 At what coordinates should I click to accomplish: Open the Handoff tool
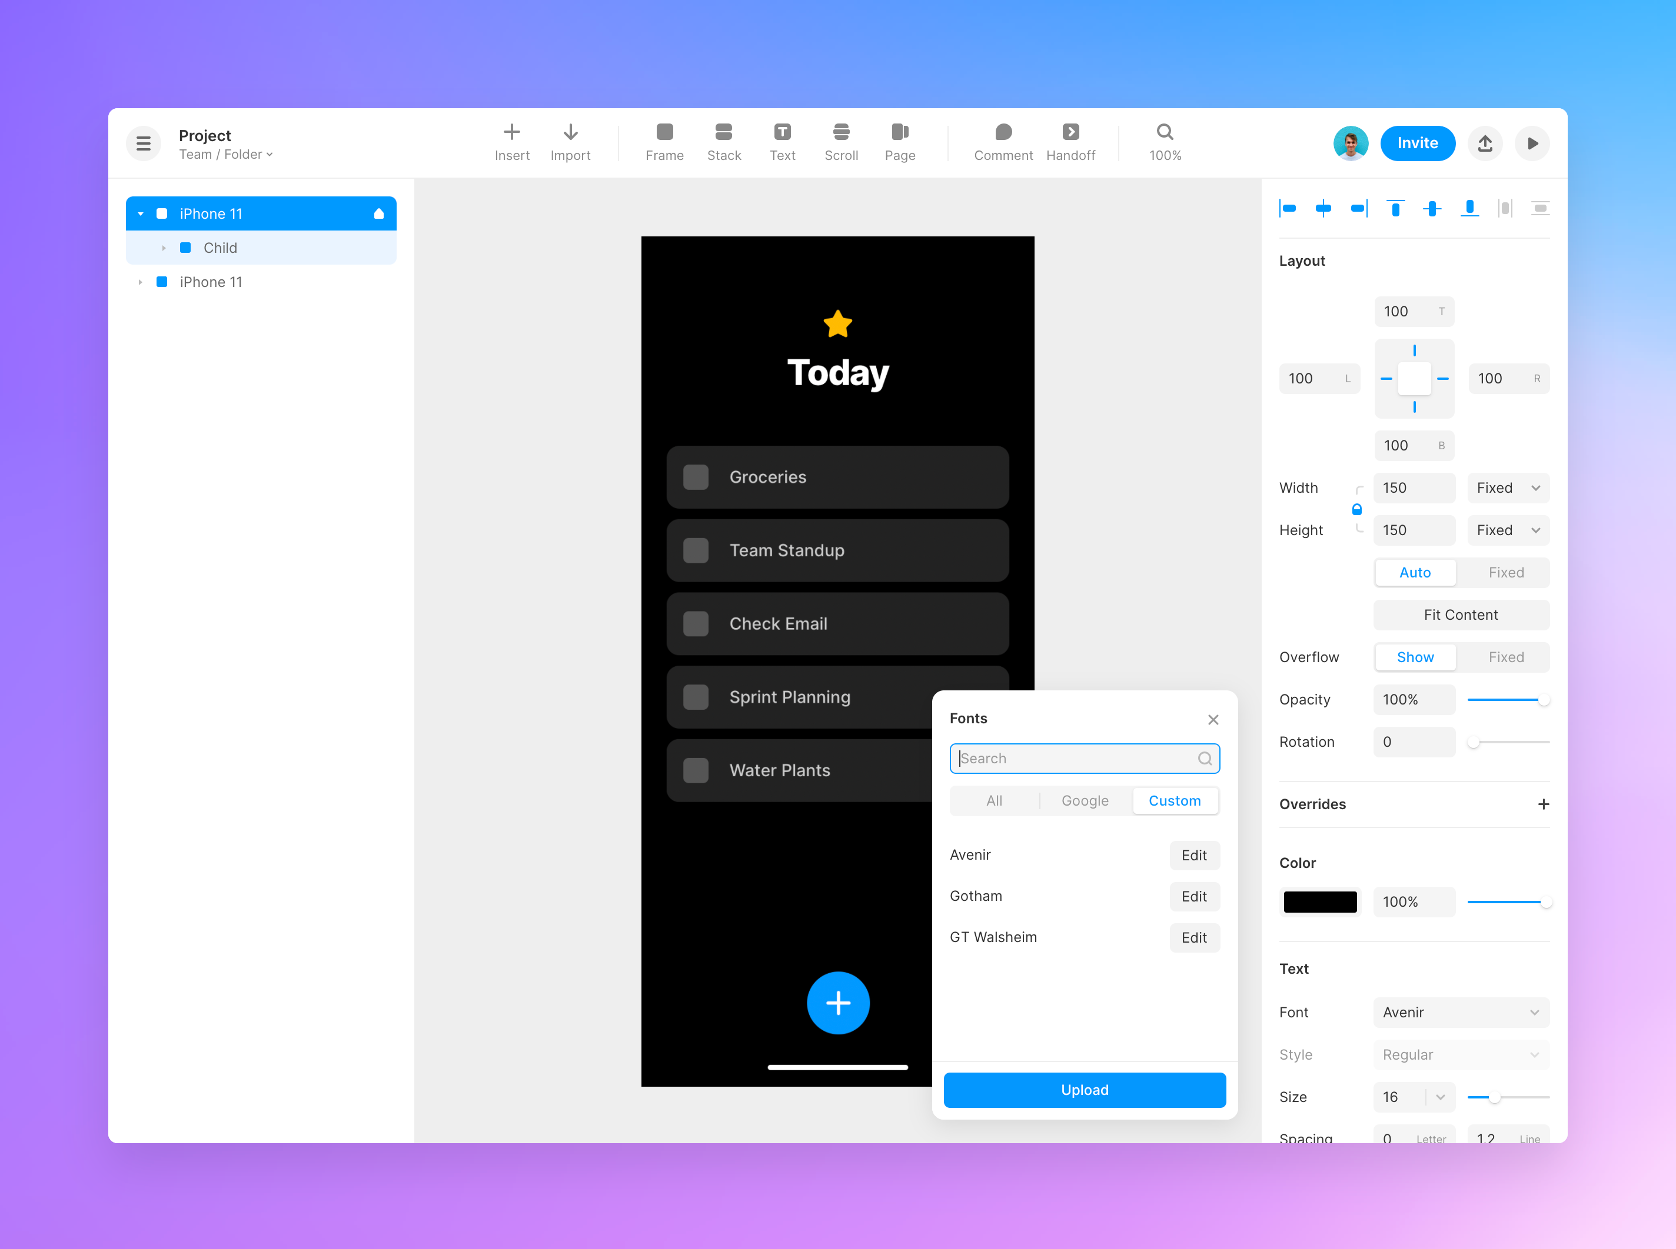point(1070,143)
